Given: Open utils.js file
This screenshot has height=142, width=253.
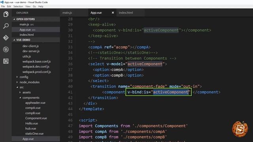Looking at the screenshot, I should pyautogui.click(x=26, y=56).
